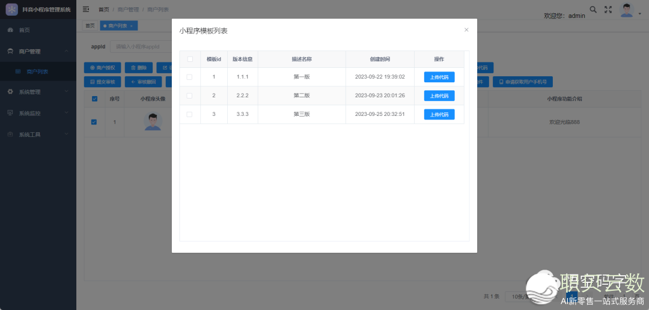Close the 小程序模板列表 dialog
649x310 pixels.
pyautogui.click(x=466, y=30)
